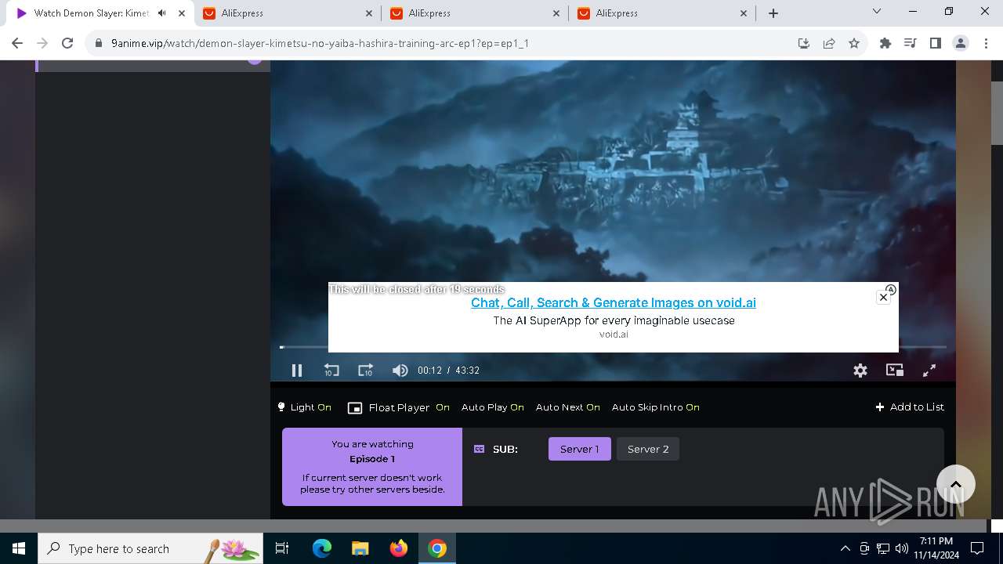Launch Microsoft Edge from taskbar
The height and width of the screenshot is (564, 1003).
point(322,548)
